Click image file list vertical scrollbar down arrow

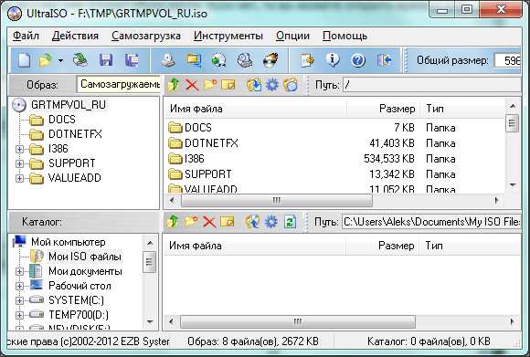[x=513, y=185]
